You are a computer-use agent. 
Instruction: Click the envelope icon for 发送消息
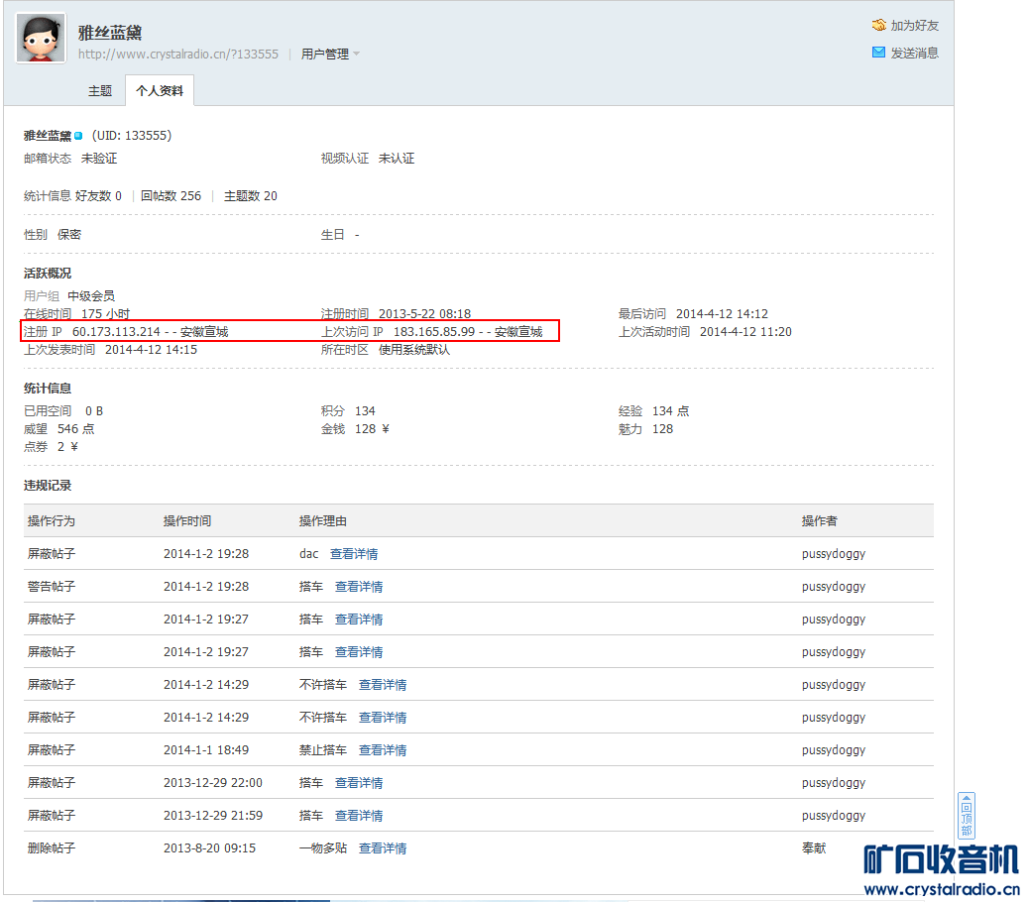(x=878, y=51)
